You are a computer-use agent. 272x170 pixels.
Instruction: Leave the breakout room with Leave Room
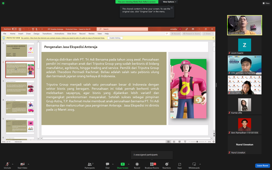pos(263,166)
